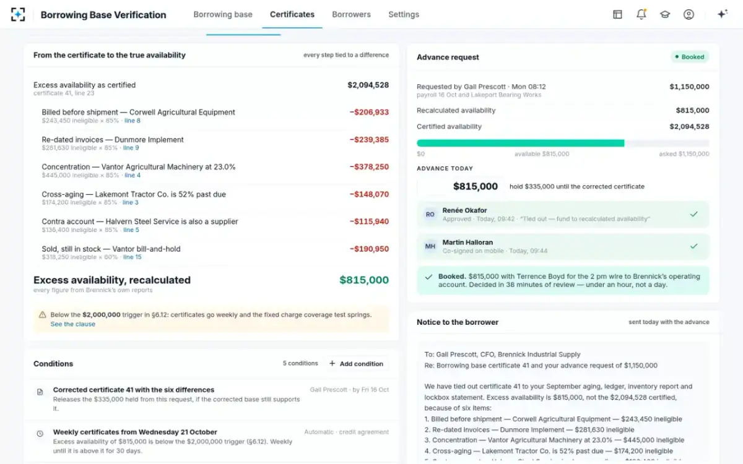Open the layout panel icon
The width and height of the screenshot is (743, 464).
617,14
